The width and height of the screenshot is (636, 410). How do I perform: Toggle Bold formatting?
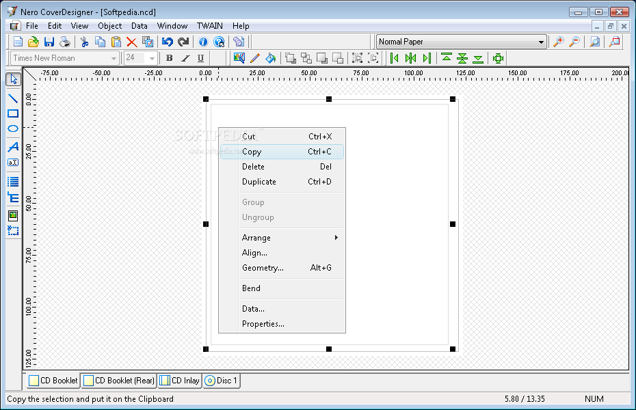(170, 58)
